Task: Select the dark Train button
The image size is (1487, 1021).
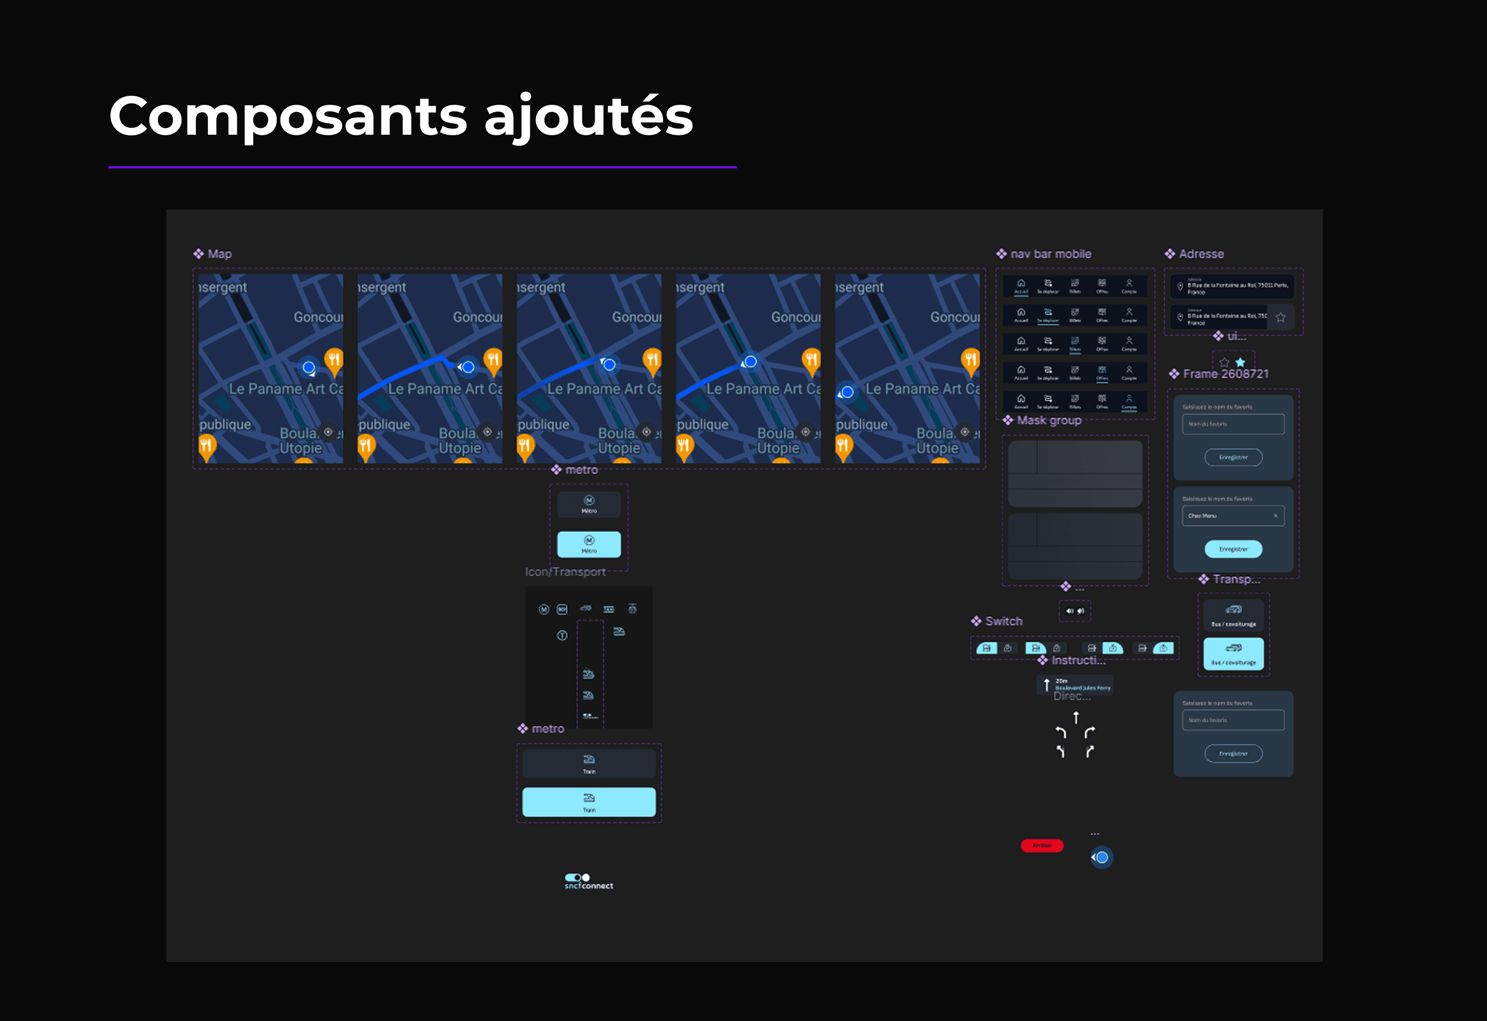Action: (589, 764)
